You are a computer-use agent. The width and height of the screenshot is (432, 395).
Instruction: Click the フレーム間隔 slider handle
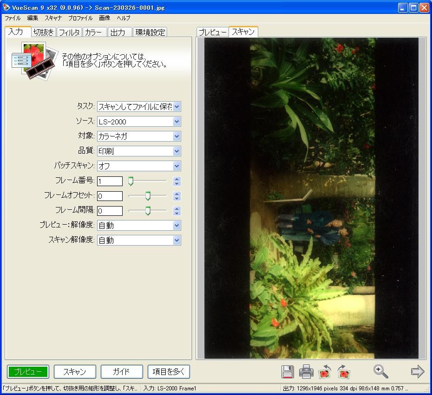pos(148,211)
